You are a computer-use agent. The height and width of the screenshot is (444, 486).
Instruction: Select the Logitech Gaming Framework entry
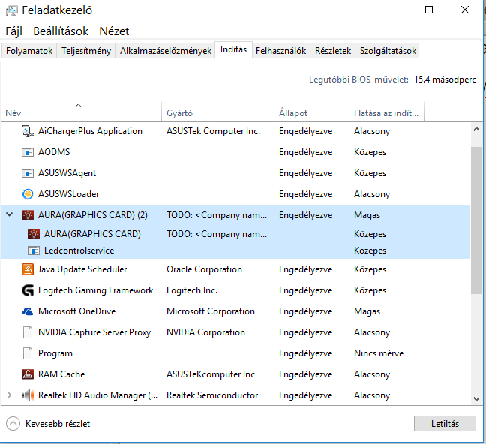point(95,290)
